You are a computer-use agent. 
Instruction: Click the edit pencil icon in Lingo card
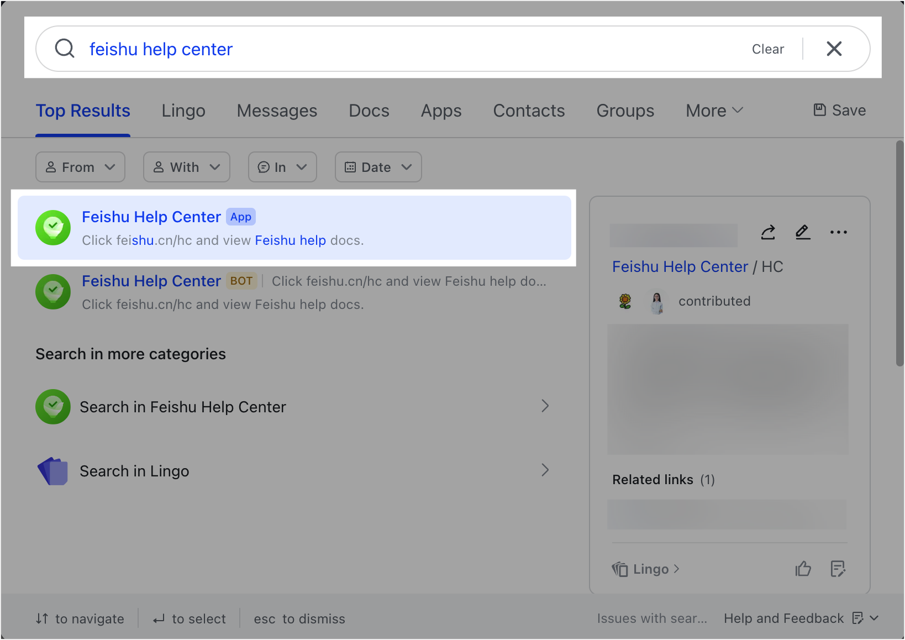point(803,232)
